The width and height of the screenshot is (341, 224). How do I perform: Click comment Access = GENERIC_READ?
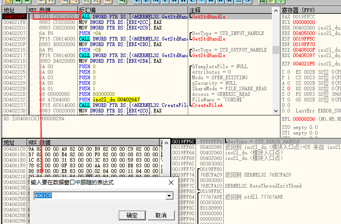click(x=221, y=94)
